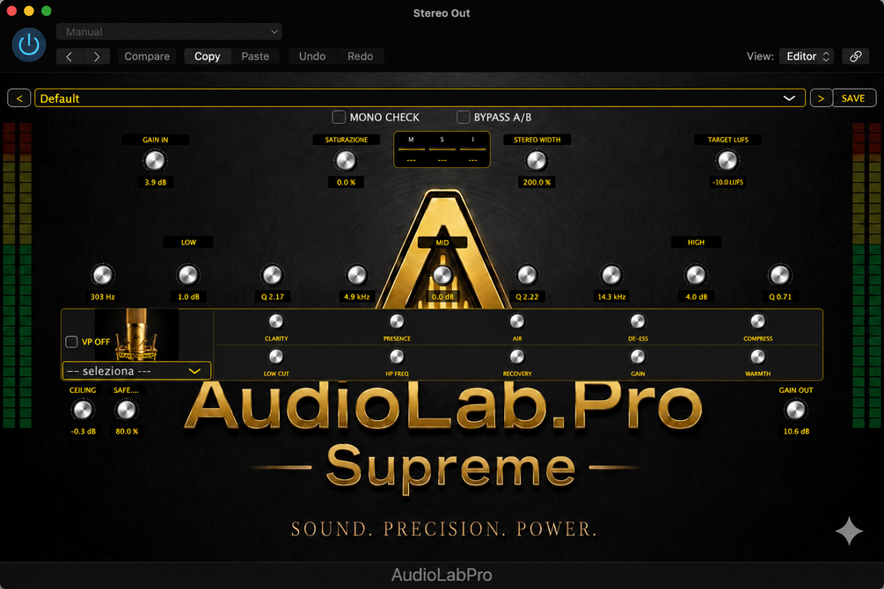Click the Redo button
884x589 pixels.
pos(361,56)
